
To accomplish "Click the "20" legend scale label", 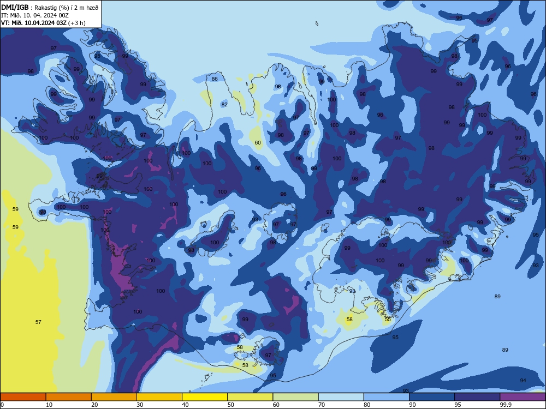I will point(94,405).
